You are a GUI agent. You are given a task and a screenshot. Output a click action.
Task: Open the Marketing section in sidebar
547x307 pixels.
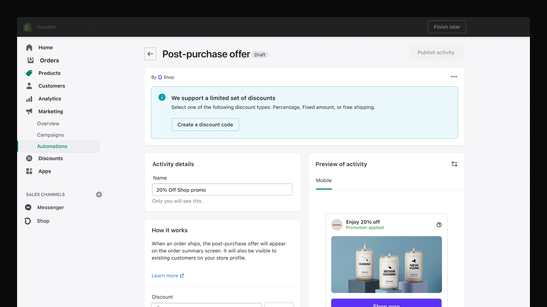pyautogui.click(x=51, y=112)
